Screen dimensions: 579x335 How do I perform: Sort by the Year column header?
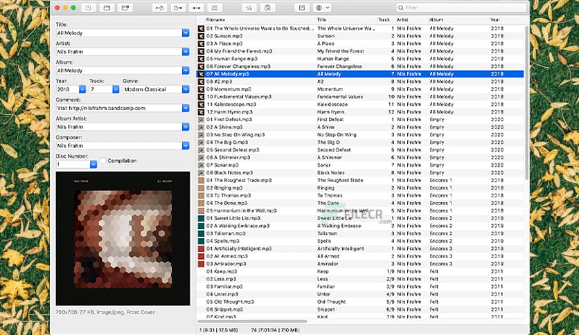coord(495,20)
